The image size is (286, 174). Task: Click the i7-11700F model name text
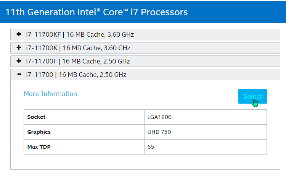click(42, 61)
